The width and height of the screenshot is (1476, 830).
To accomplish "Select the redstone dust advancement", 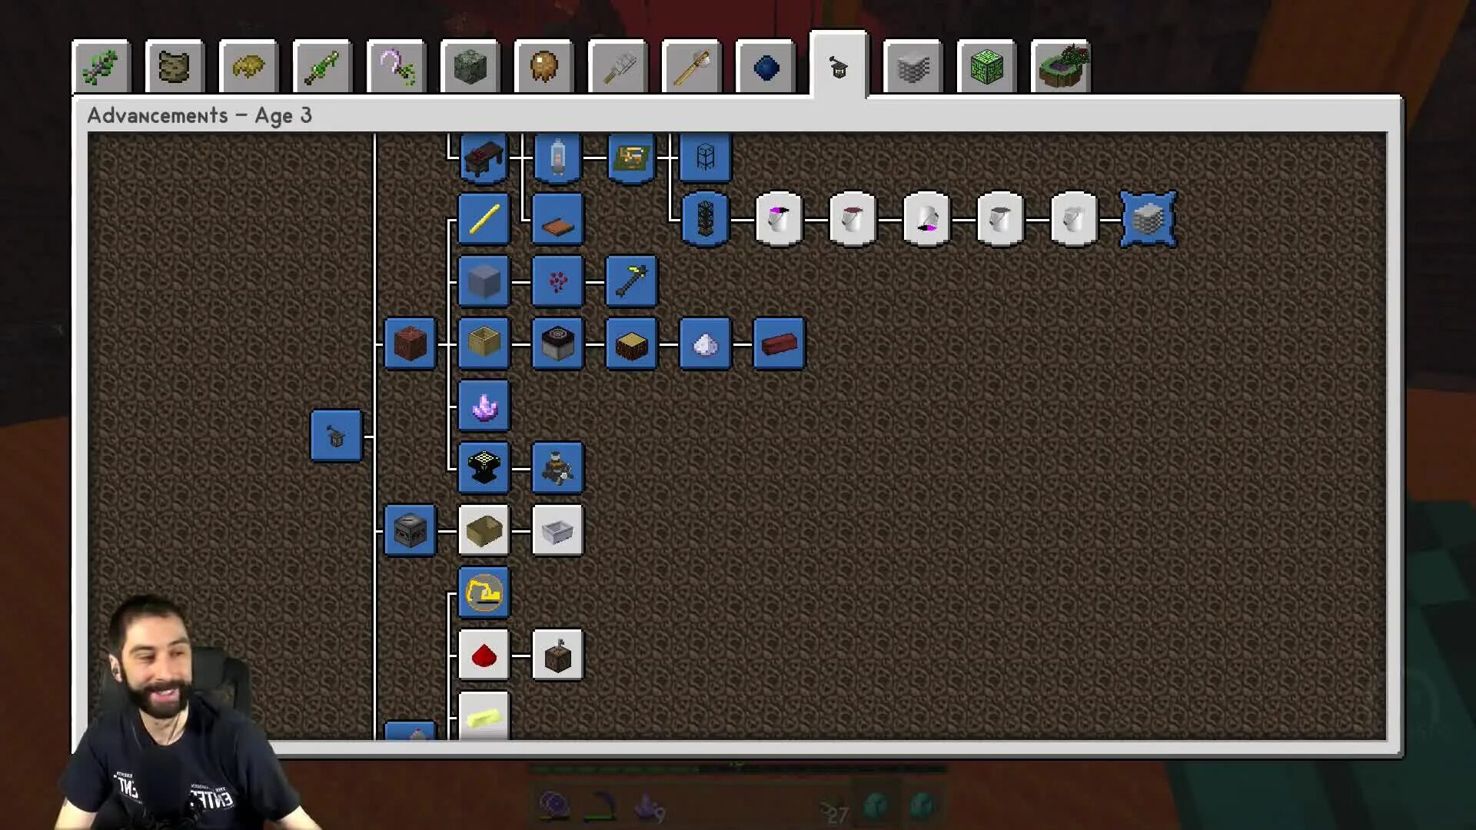I will tap(484, 655).
